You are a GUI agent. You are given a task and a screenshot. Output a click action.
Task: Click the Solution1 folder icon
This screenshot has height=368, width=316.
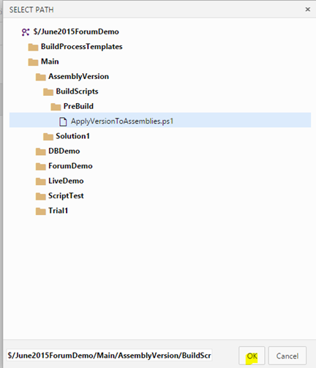pos(48,137)
